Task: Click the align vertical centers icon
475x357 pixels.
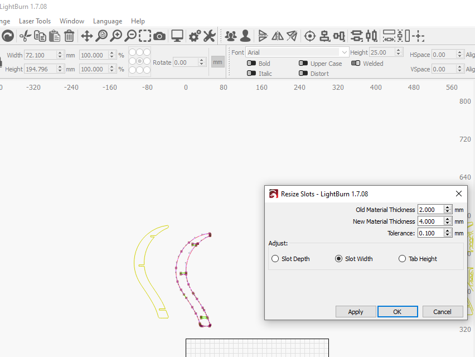Action: pos(339,36)
